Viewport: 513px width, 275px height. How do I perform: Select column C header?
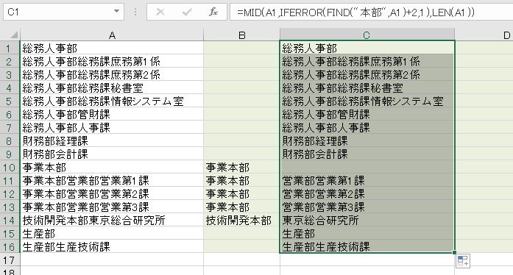click(367, 35)
